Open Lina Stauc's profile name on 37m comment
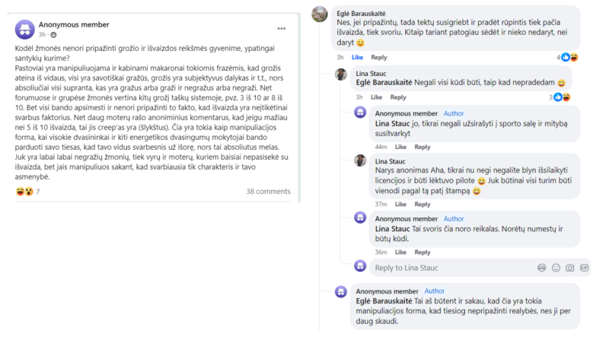 coord(391,161)
